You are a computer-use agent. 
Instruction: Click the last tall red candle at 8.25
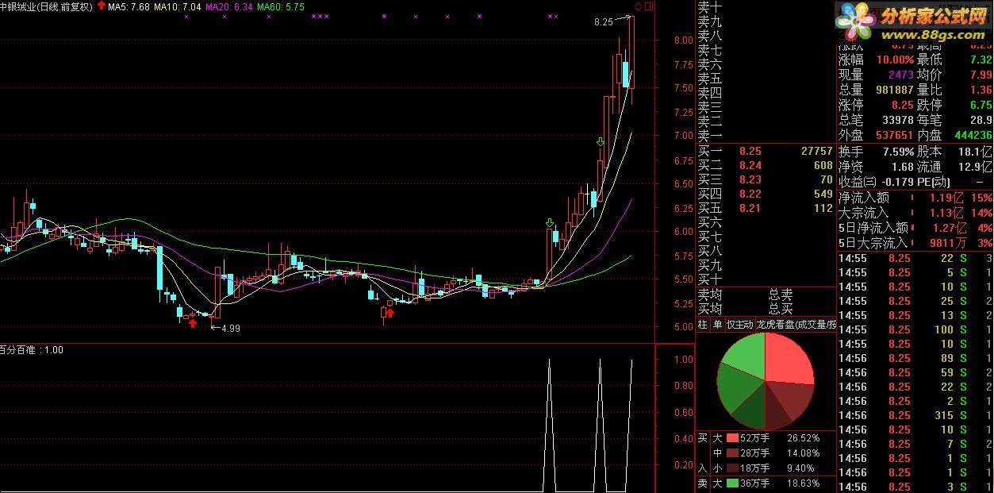[x=632, y=52]
